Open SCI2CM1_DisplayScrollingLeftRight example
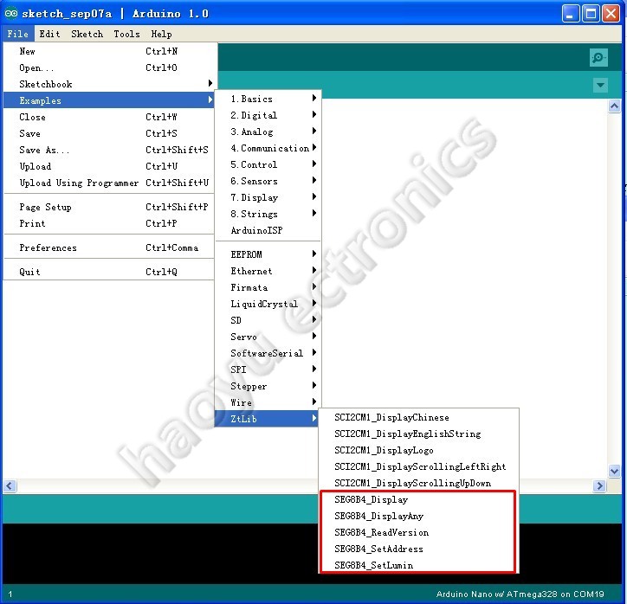 click(418, 466)
